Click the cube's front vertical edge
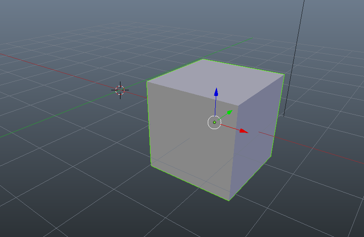This screenshot has width=364, height=237. tap(234, 154)
